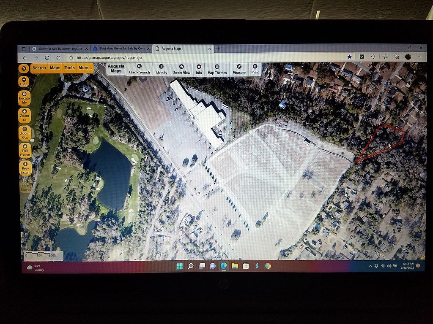The height and width of the screenshot is (324, 433).
Task: Toggle the favorite star in the address bar
Action: [349, 57]
